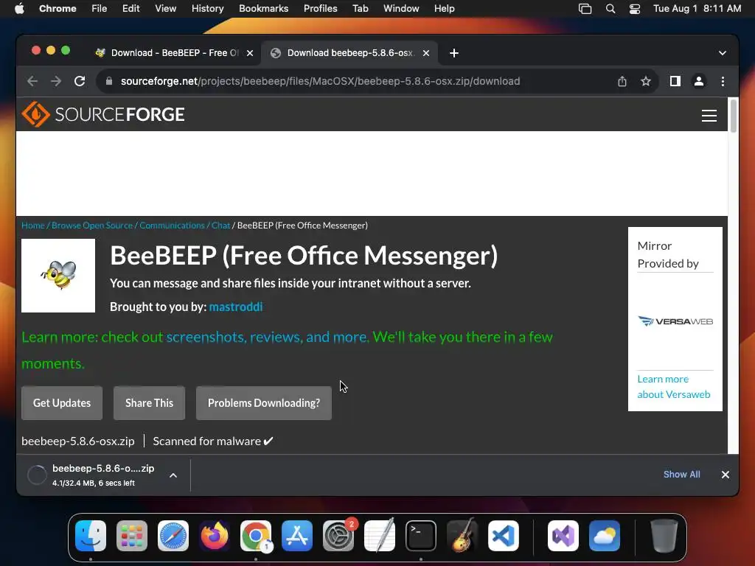Open the File menu

(100, 9)
